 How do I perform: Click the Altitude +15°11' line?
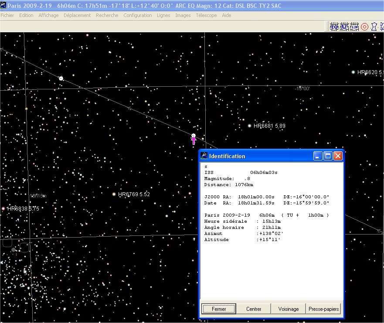click(242, 240)
